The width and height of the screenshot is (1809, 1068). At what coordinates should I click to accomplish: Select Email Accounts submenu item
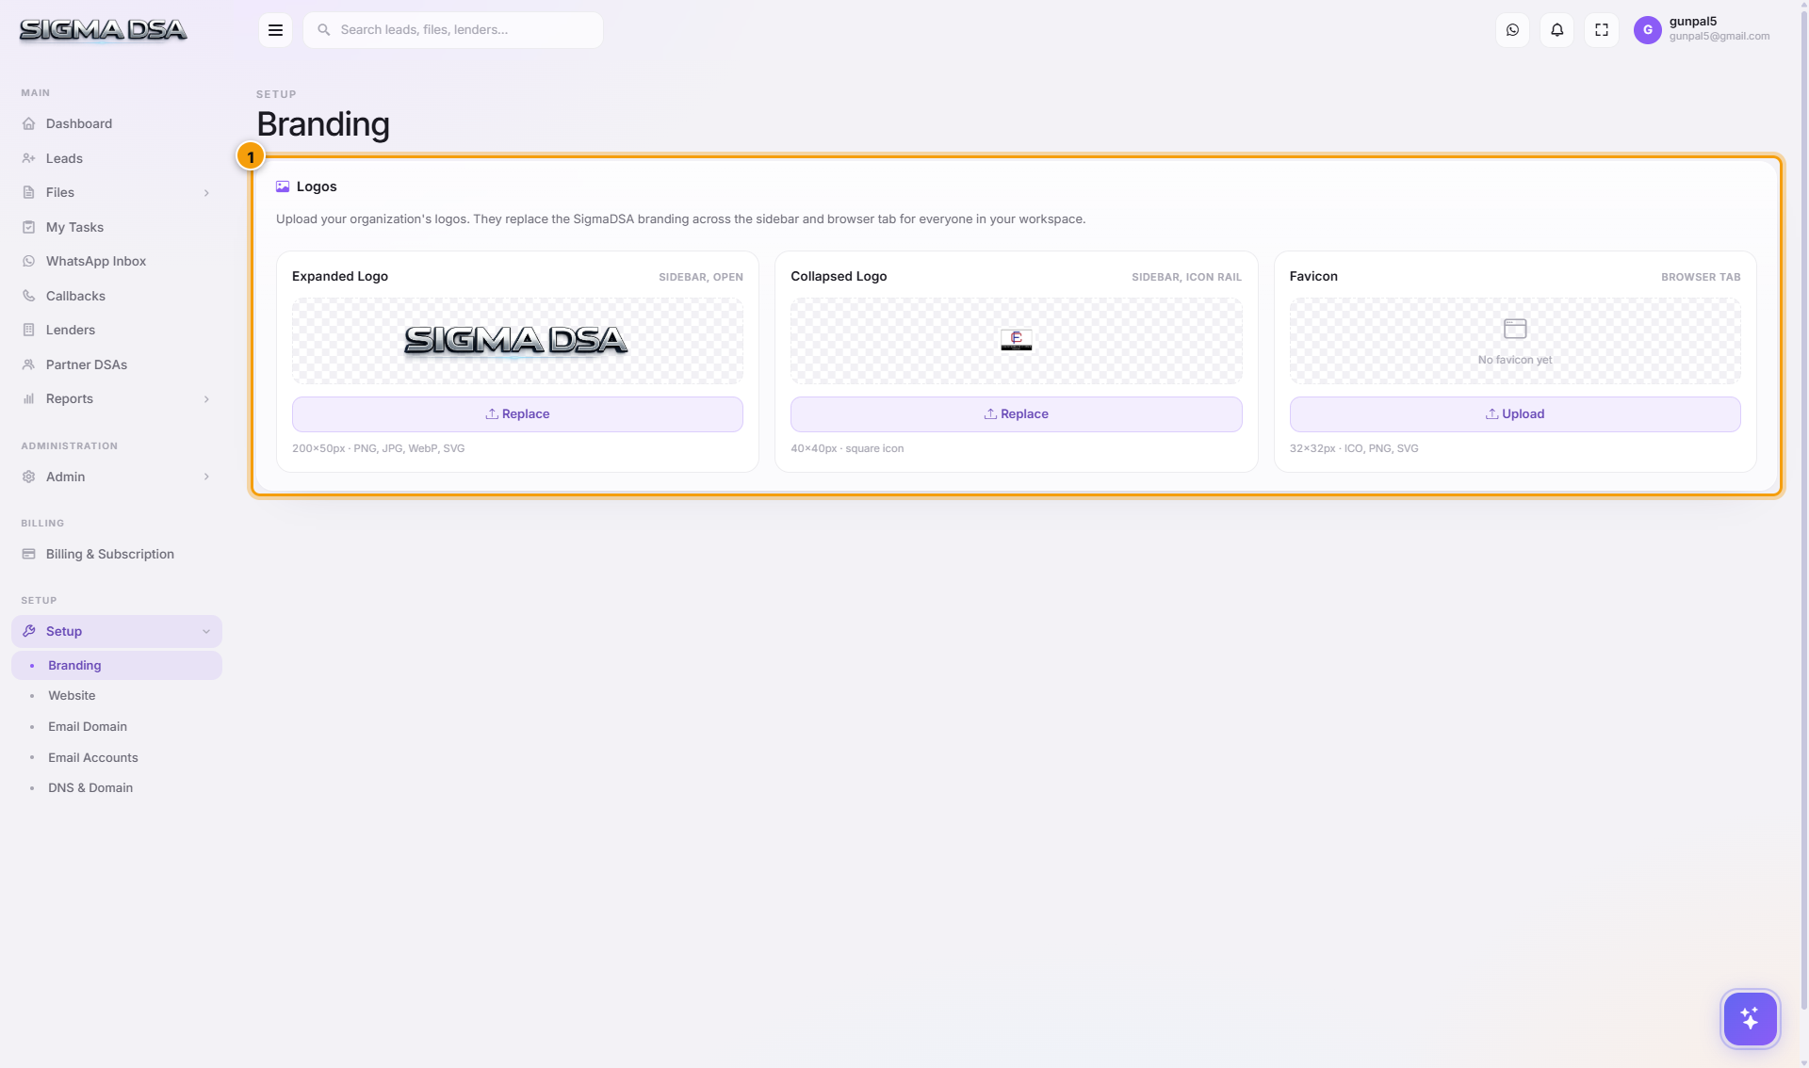point(117,757)
